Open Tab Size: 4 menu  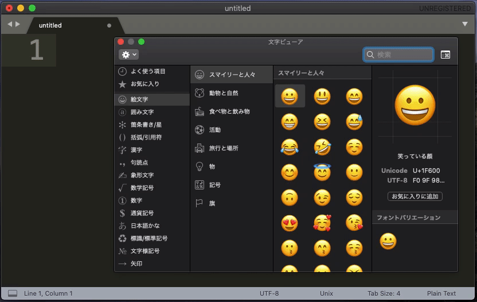384,293
